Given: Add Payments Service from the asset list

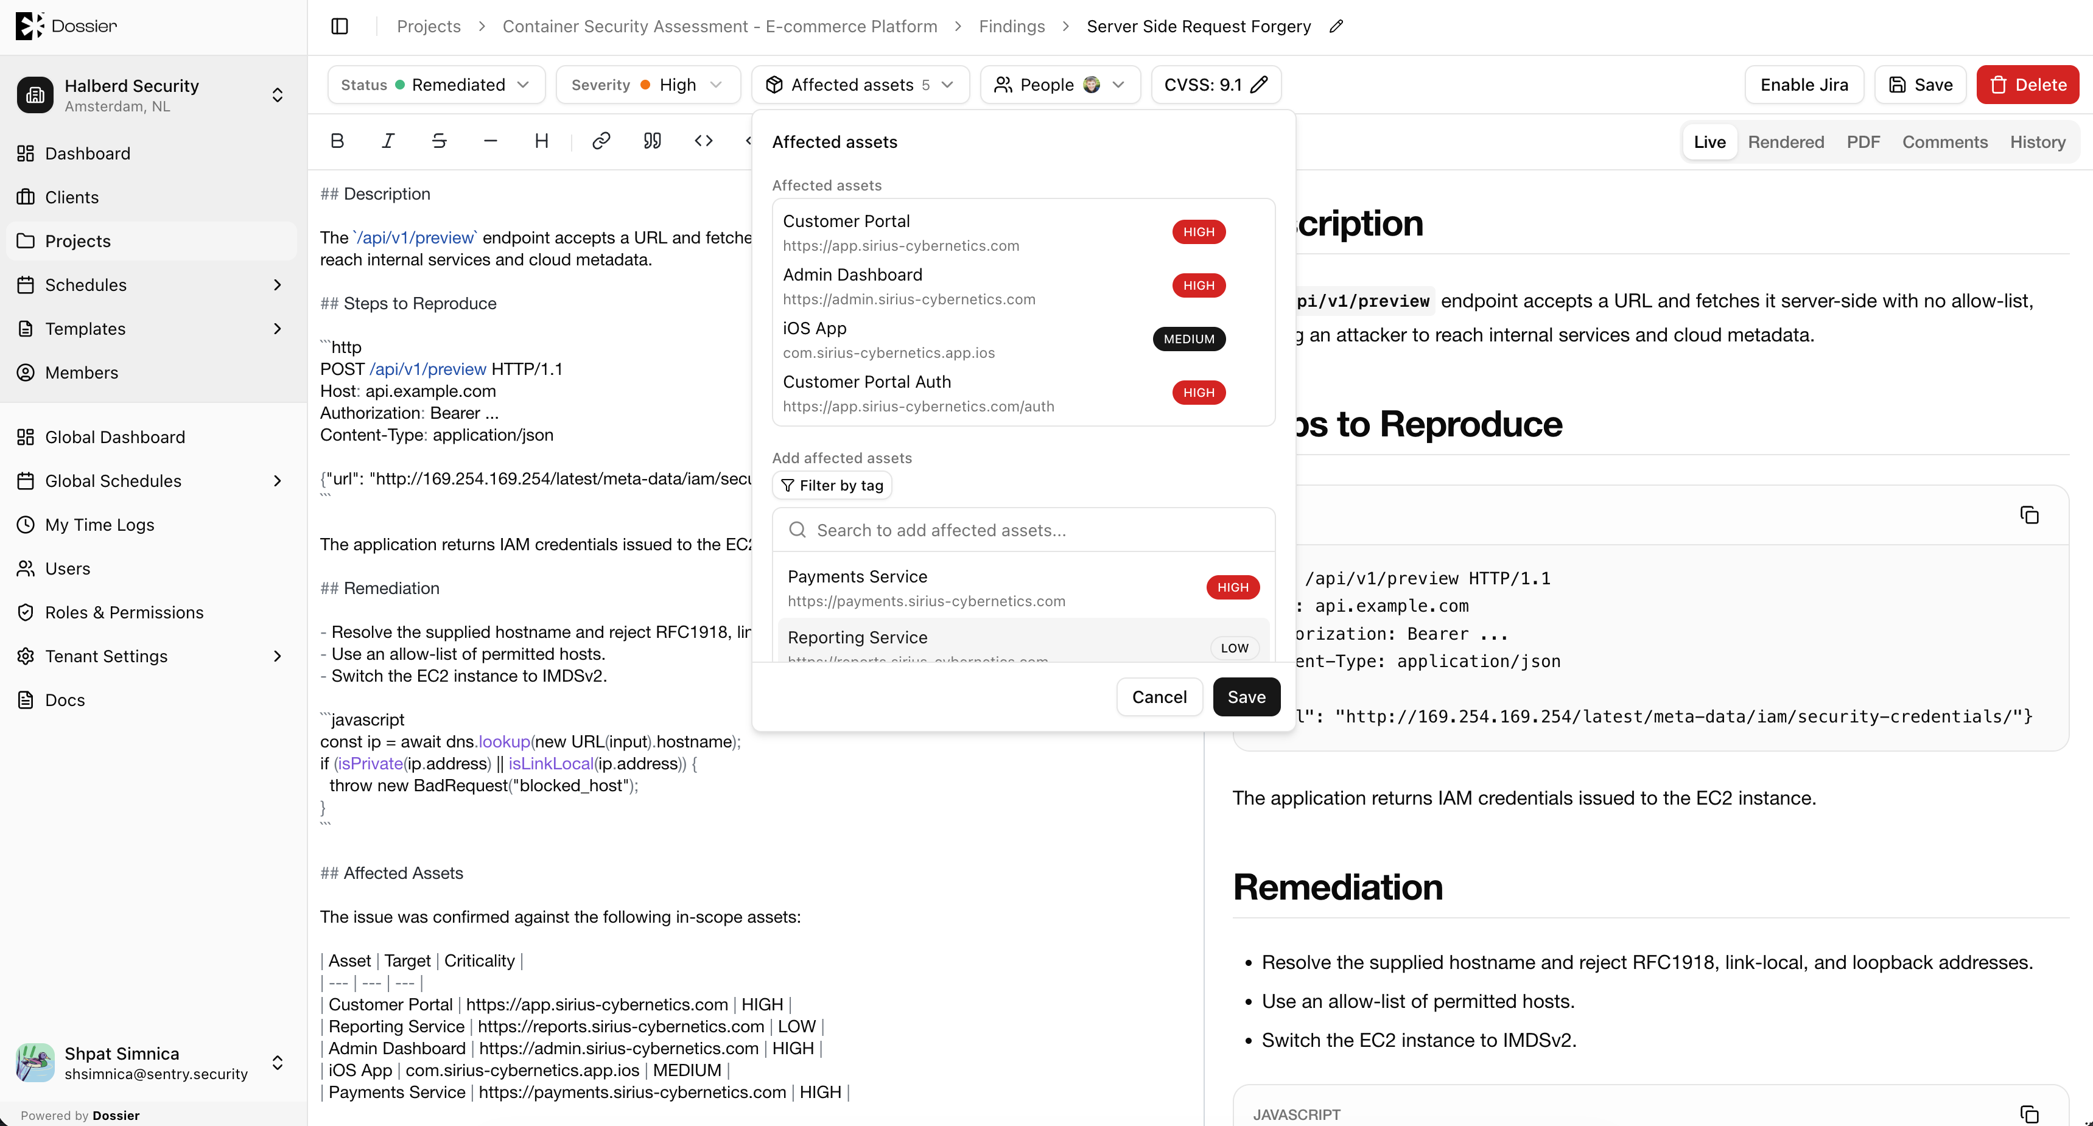Looking at the screenshot, I should (1023, 588).
